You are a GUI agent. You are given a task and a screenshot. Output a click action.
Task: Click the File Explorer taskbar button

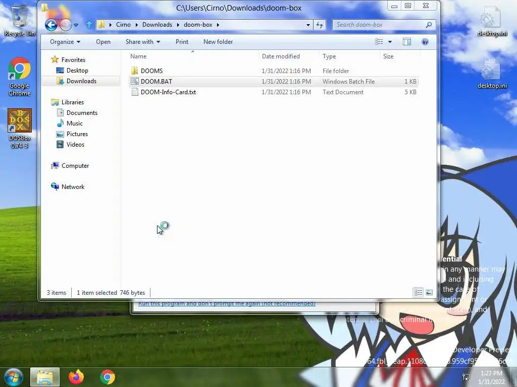coord(45,377)
